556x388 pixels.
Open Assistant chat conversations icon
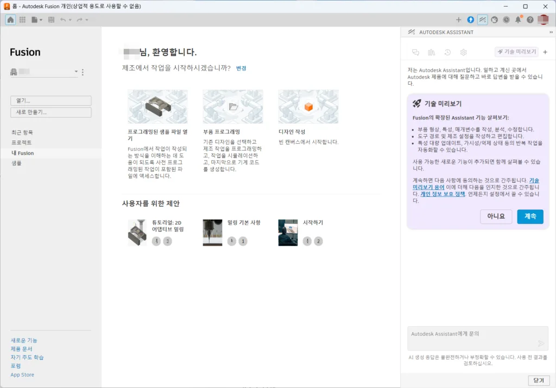(x=415, y=53)
